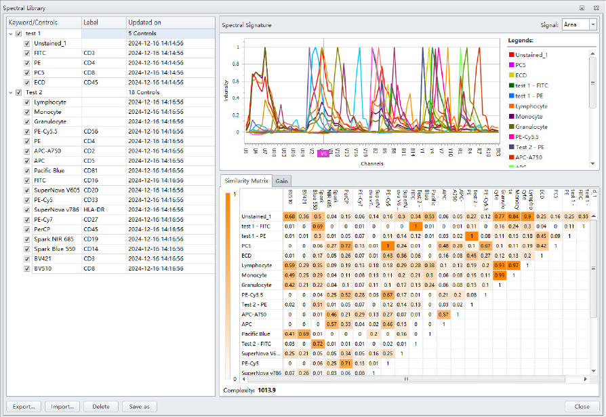Click the Export... button
Image resolution: width=606 pixels, height=417 pixels.
24,406
